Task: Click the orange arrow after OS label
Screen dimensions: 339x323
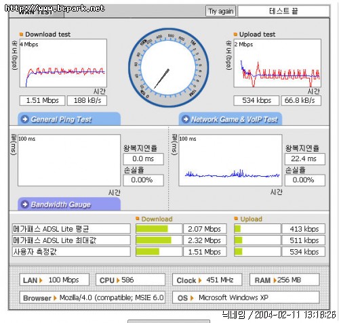Action: (192, 298)
